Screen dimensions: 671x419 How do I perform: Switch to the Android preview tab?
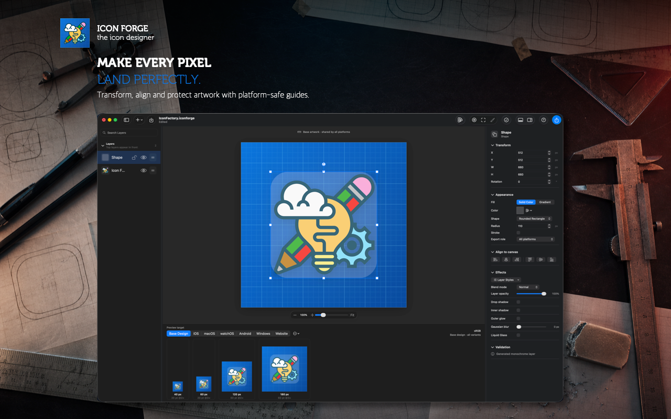[245, 334]
